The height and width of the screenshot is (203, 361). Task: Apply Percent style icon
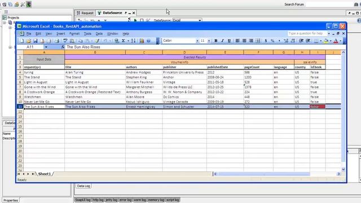pos(272,41)
